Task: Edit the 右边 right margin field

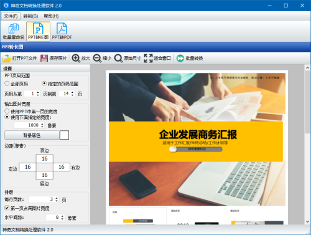Action: (62, 167)
